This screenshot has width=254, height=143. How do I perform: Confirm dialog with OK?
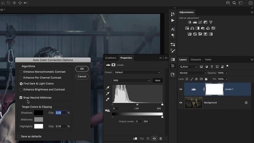82,69
